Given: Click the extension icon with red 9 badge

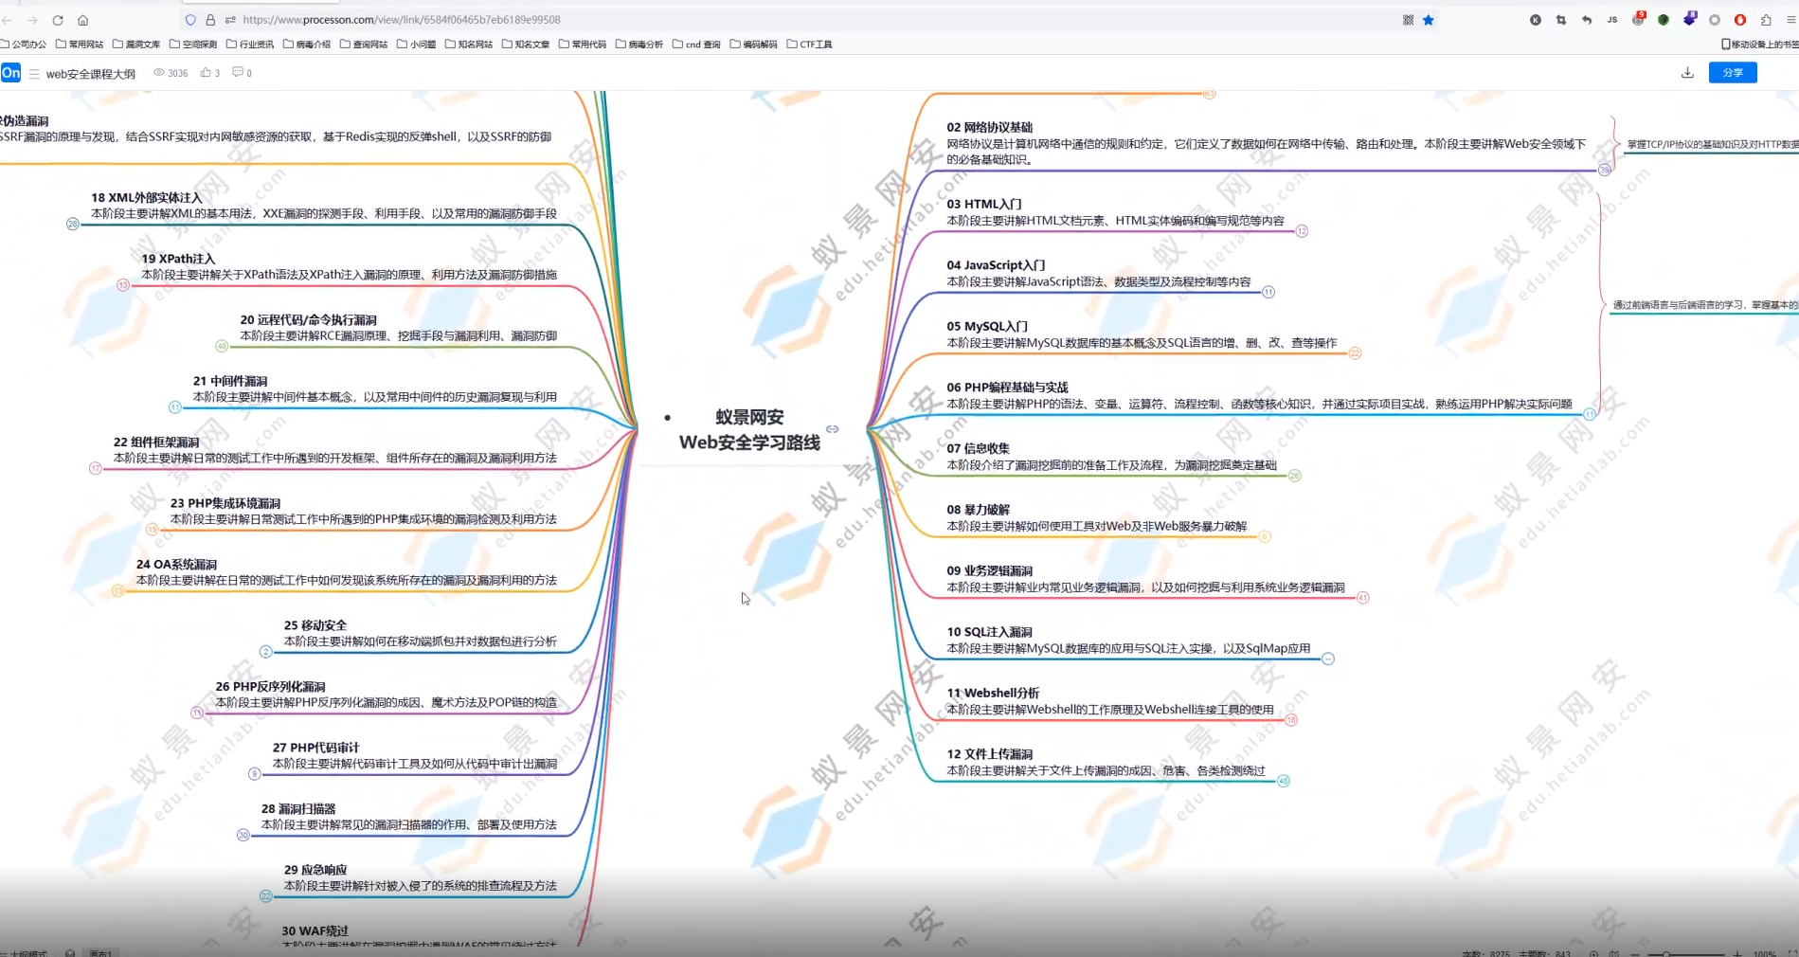Looking at the screenshot, I should coord(1638,19).
